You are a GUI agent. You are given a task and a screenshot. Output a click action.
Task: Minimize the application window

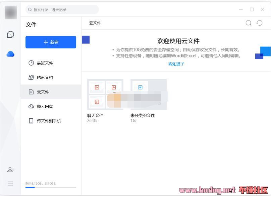coord(241,9)
